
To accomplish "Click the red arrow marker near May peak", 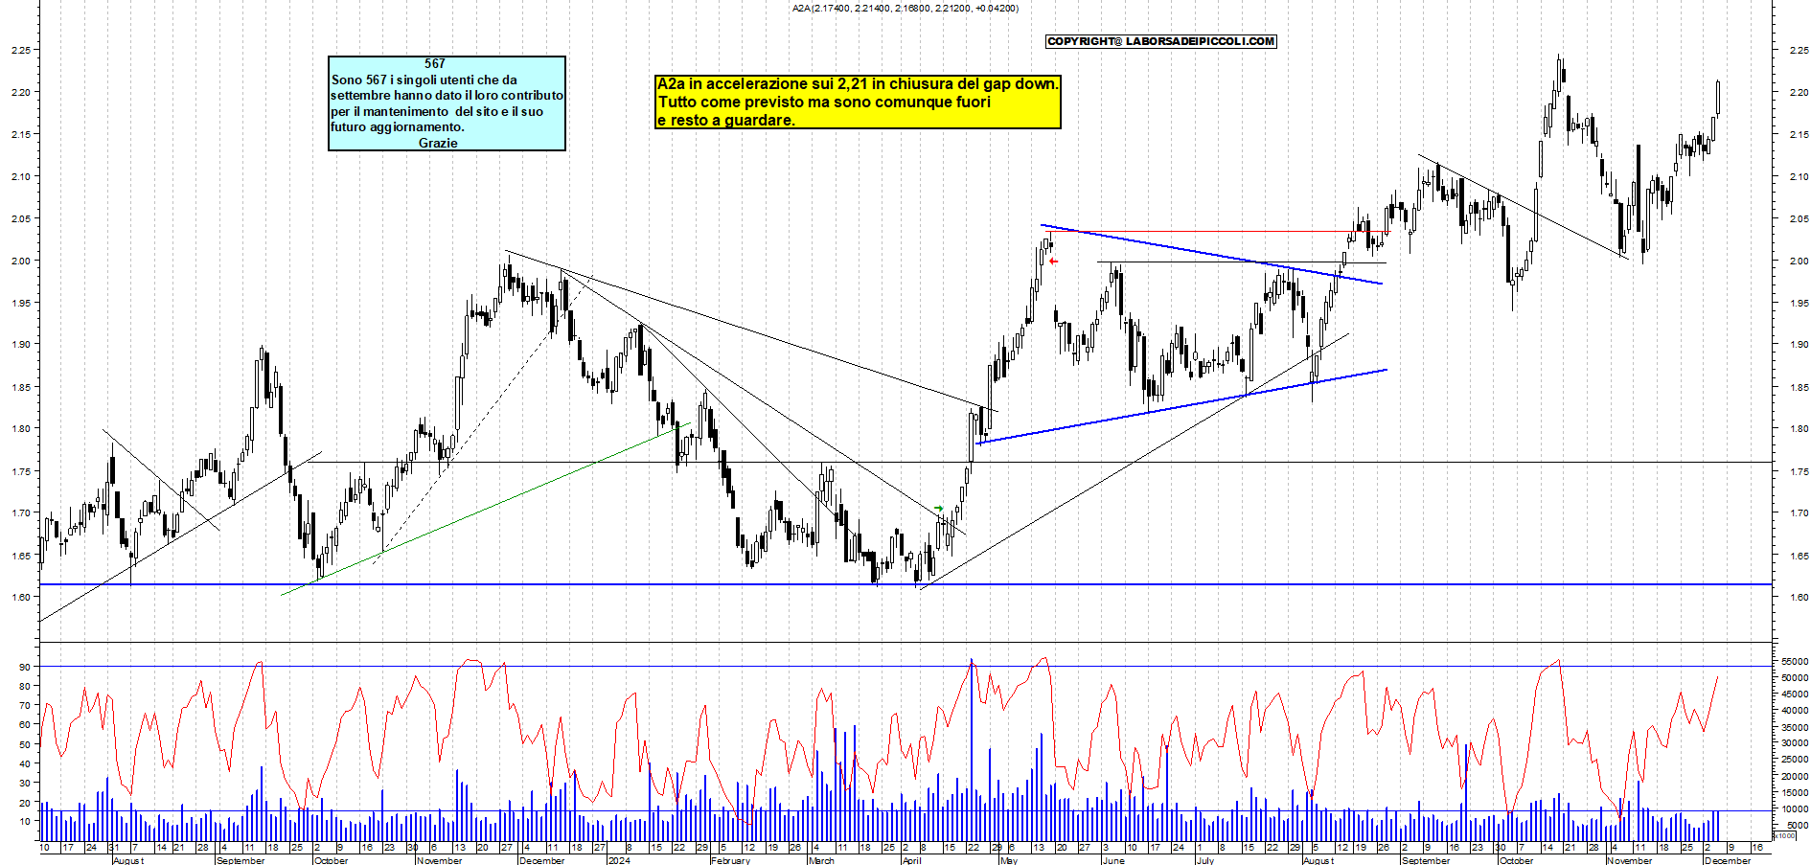I will coord(1053,262).
